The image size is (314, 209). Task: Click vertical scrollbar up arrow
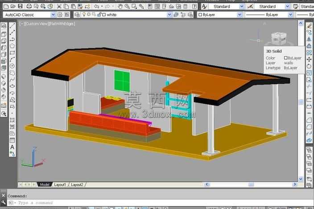point(301,23)
